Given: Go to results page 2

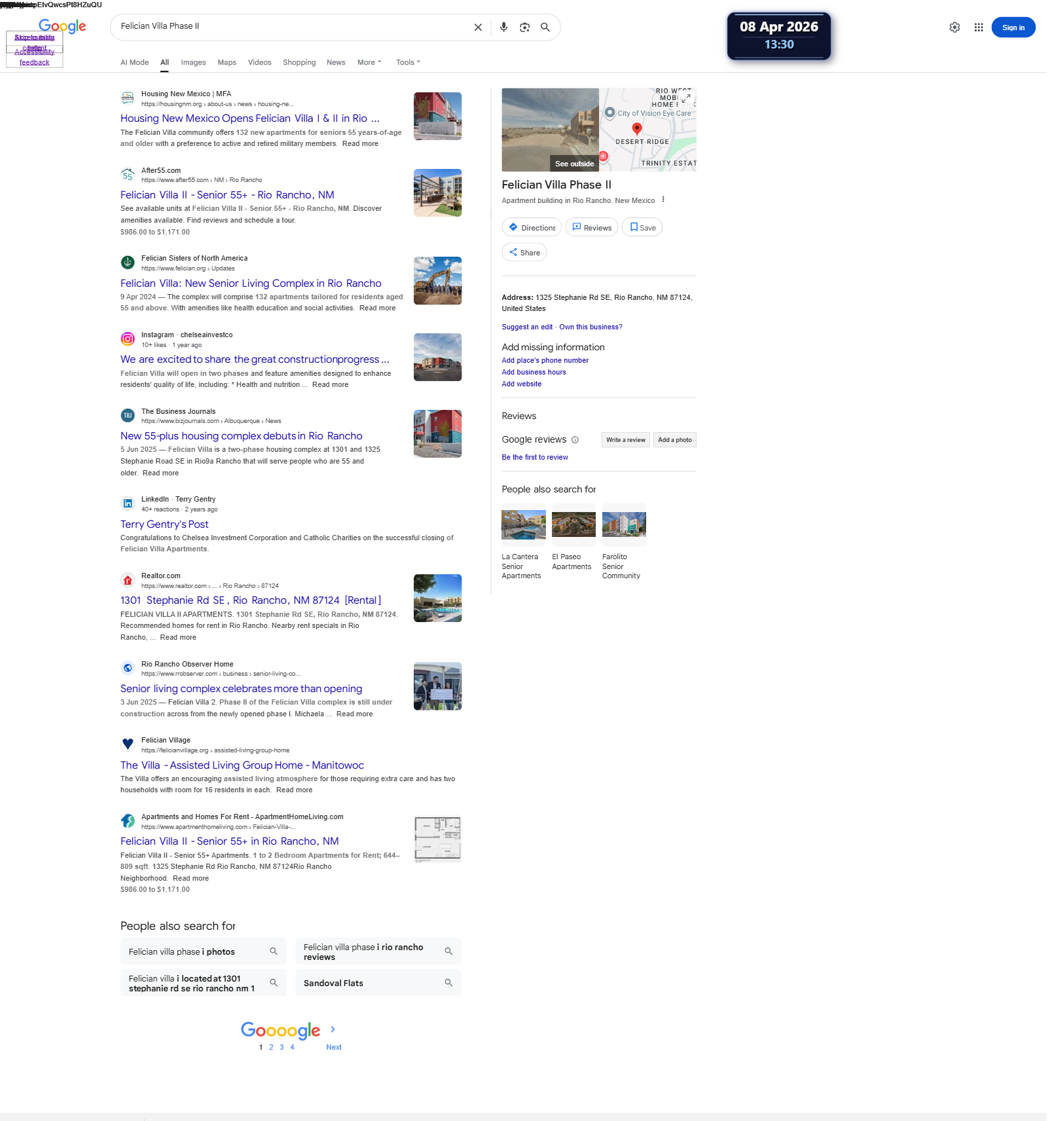Looking at the screenshot, I should [x=271, y=1047].
